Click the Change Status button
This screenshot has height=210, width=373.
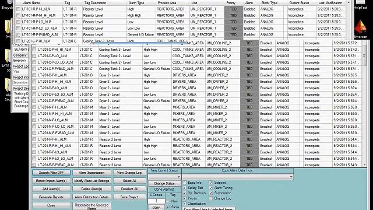[x=164, y=184]
